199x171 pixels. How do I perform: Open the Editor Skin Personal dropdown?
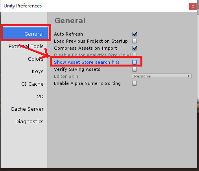[x=162, y=76]
